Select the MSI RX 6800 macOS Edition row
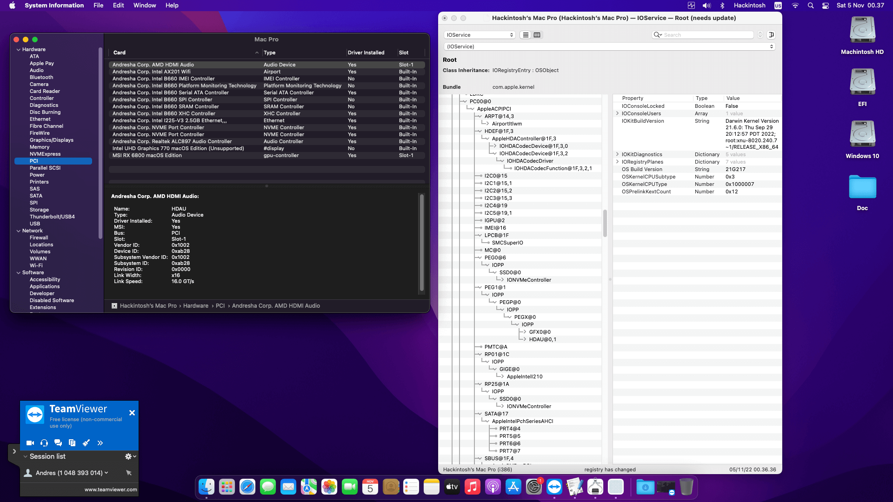The height and width of the screenshot is (502, 893). click(x=267, y=155)
